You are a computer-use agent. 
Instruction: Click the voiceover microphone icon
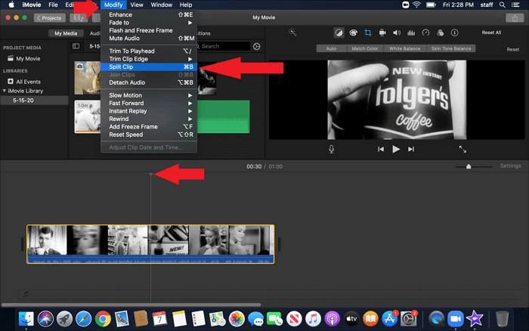coord(331,150)
